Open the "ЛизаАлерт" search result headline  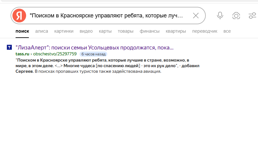pos(94,47)
